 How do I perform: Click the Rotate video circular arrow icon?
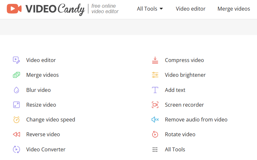click(x=155, y=134)
